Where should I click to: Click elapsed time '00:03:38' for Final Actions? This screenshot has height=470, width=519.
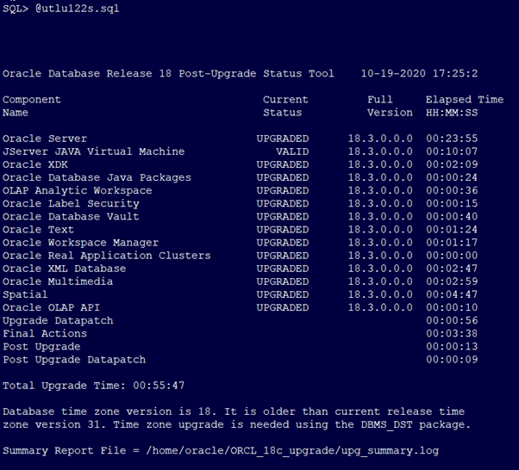(x=452, y=333)
